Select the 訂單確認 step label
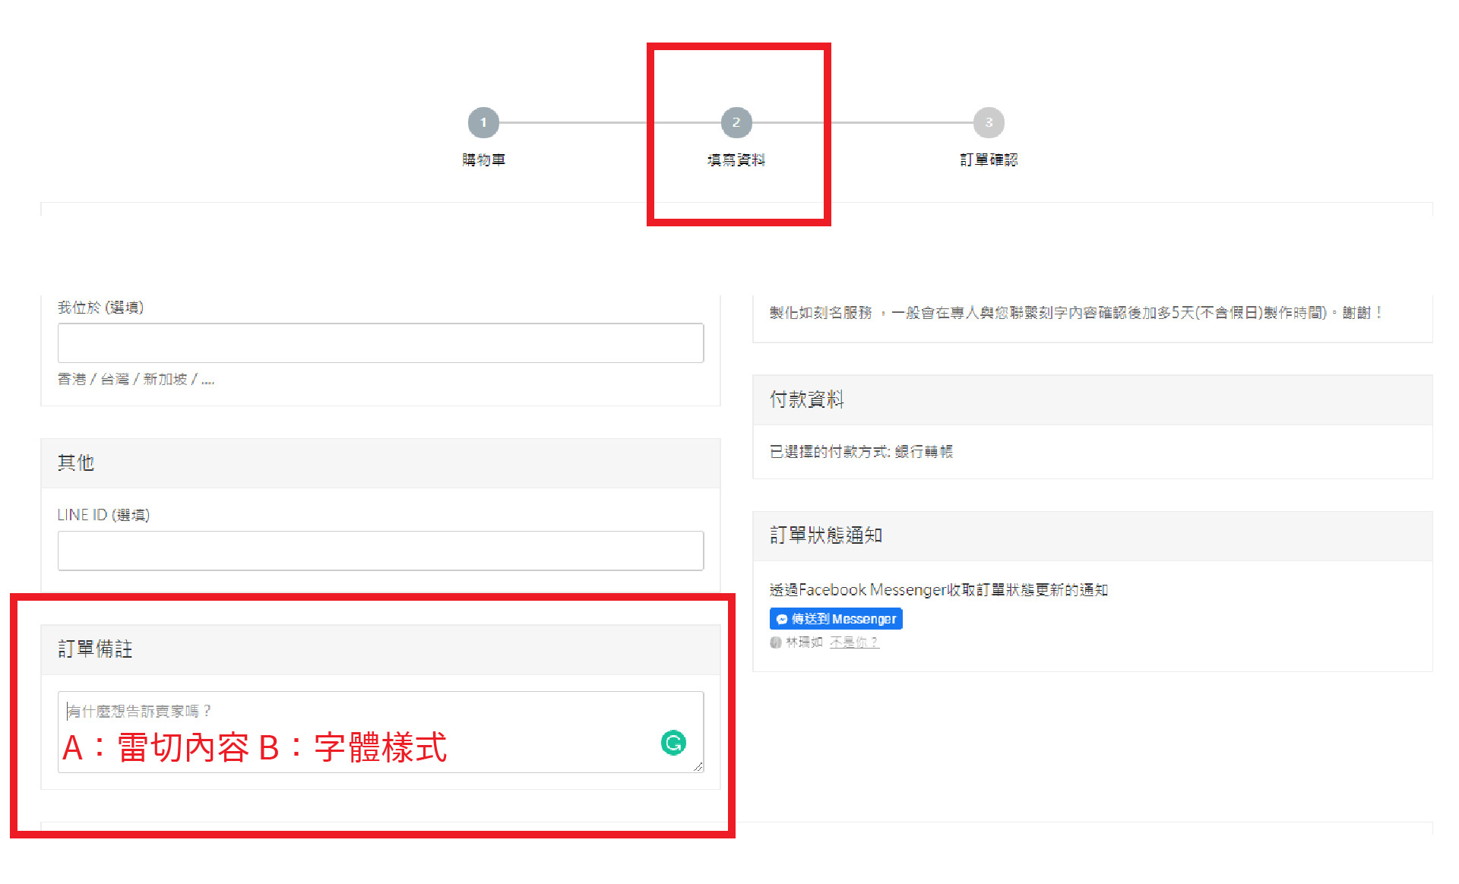The width and height of the screenshot is (1459, 884). pyautogui.click(x=988, y=159)
